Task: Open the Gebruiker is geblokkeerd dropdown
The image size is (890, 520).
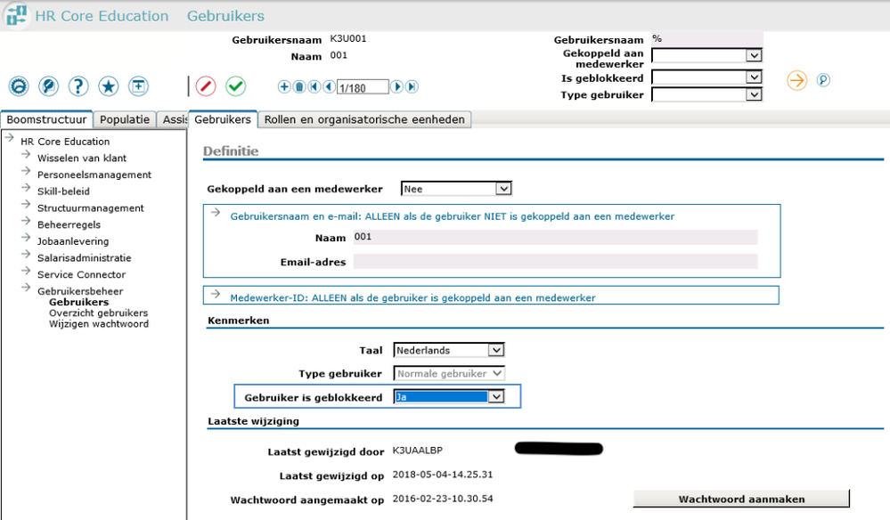Action: (x=449, y=396)
